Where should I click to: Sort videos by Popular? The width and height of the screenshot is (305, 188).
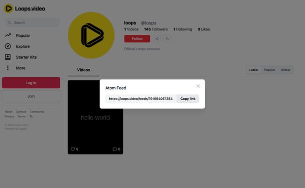pos(270,70)
